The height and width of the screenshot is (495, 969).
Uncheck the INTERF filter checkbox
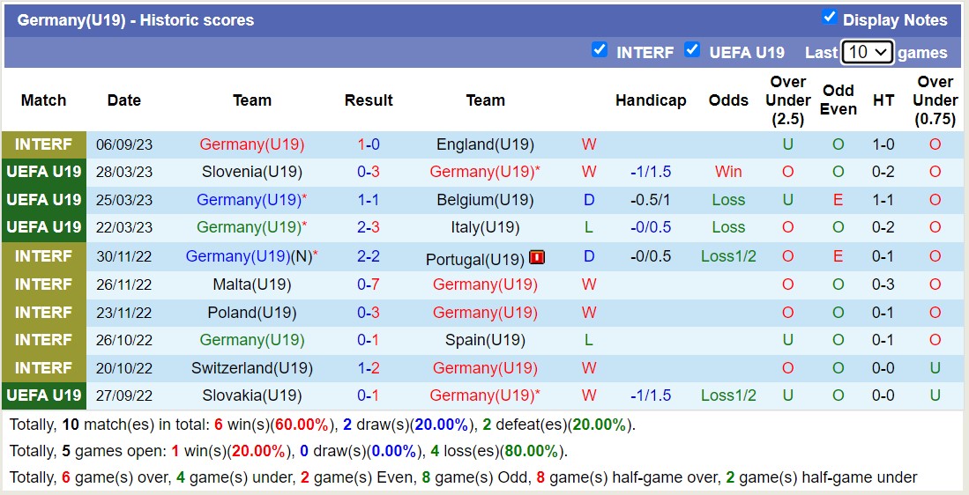click(x=600, y=49)
